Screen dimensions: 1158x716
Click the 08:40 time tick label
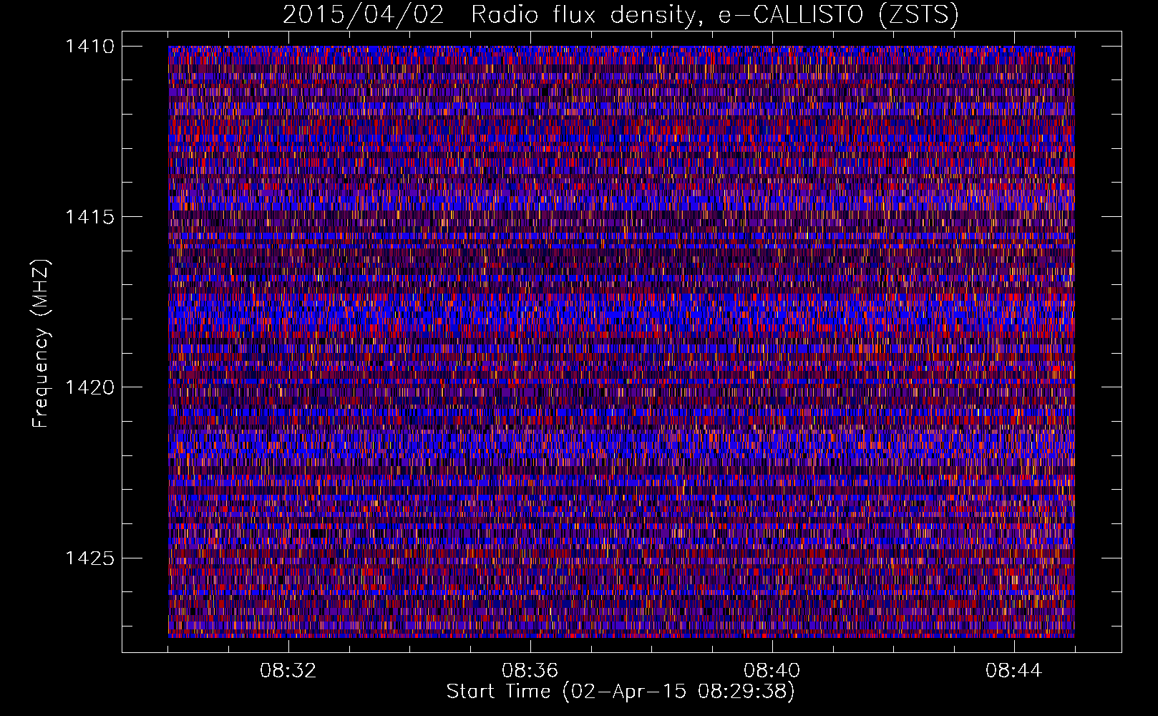[772, 671]
